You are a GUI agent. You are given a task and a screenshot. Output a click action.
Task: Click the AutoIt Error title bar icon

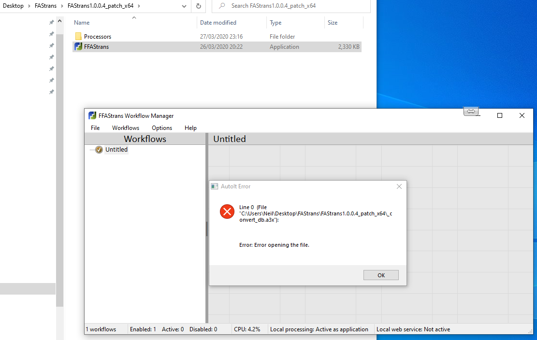pyautogui.click(x=215, y=186)
